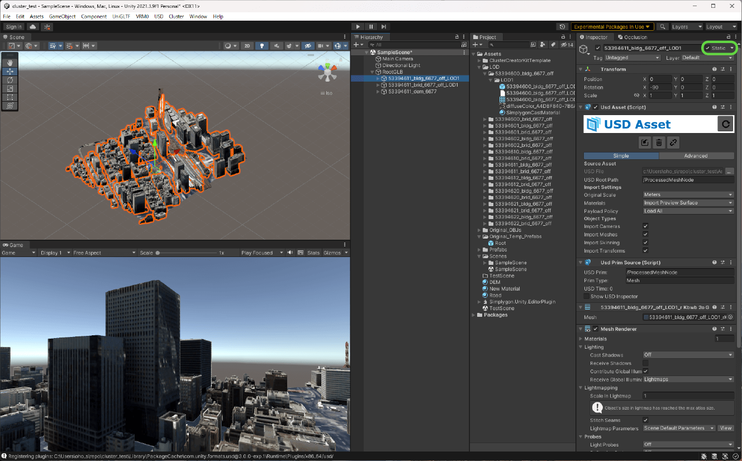Click the search magnifier in top toolbar
Screen dimensions: 742x461
[x=662, y=26]
